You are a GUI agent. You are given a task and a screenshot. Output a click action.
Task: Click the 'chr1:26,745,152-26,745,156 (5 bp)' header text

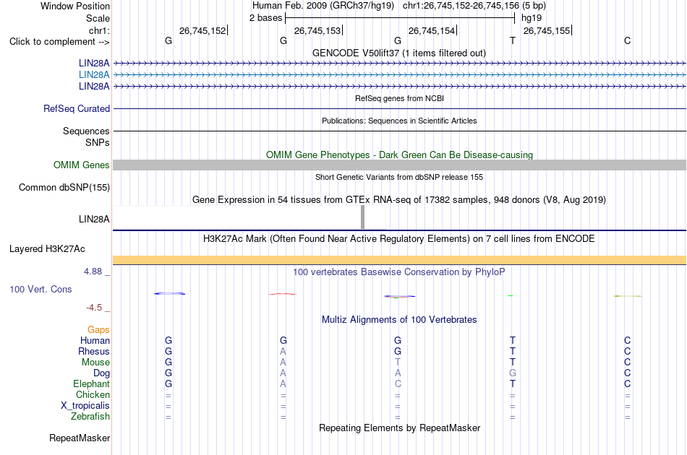474,6
